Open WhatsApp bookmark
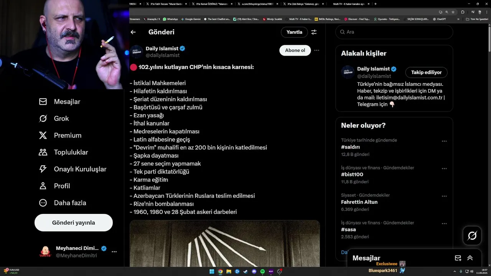The image size is (491, 276). 170,19
